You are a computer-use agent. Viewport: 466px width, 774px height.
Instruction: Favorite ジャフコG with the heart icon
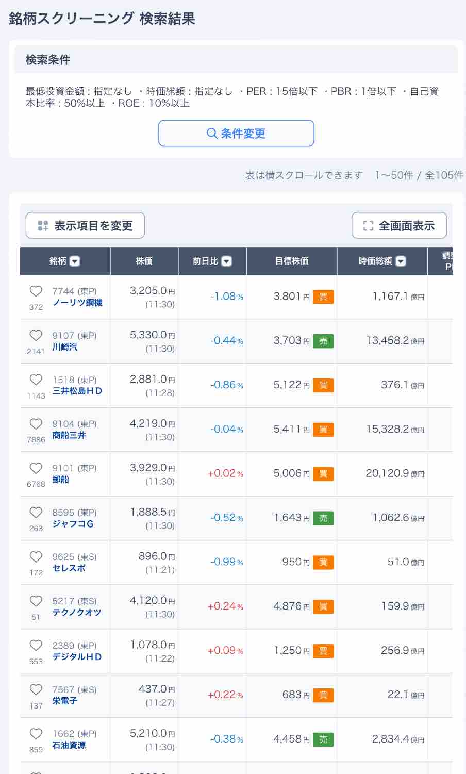pyautogui.click(x=36, y=513)
